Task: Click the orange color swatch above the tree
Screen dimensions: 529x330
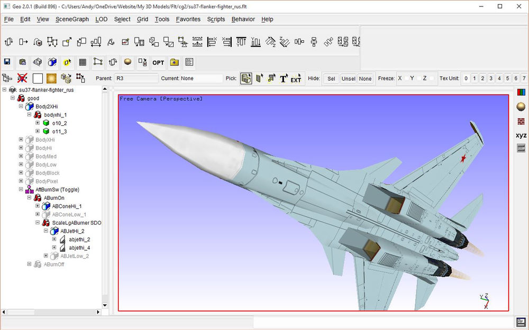Action: click(x=51, y=78)
